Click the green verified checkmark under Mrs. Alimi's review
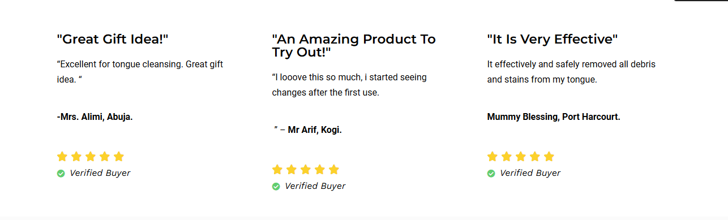This screenshot has width=728, height=220. point(61,174)
